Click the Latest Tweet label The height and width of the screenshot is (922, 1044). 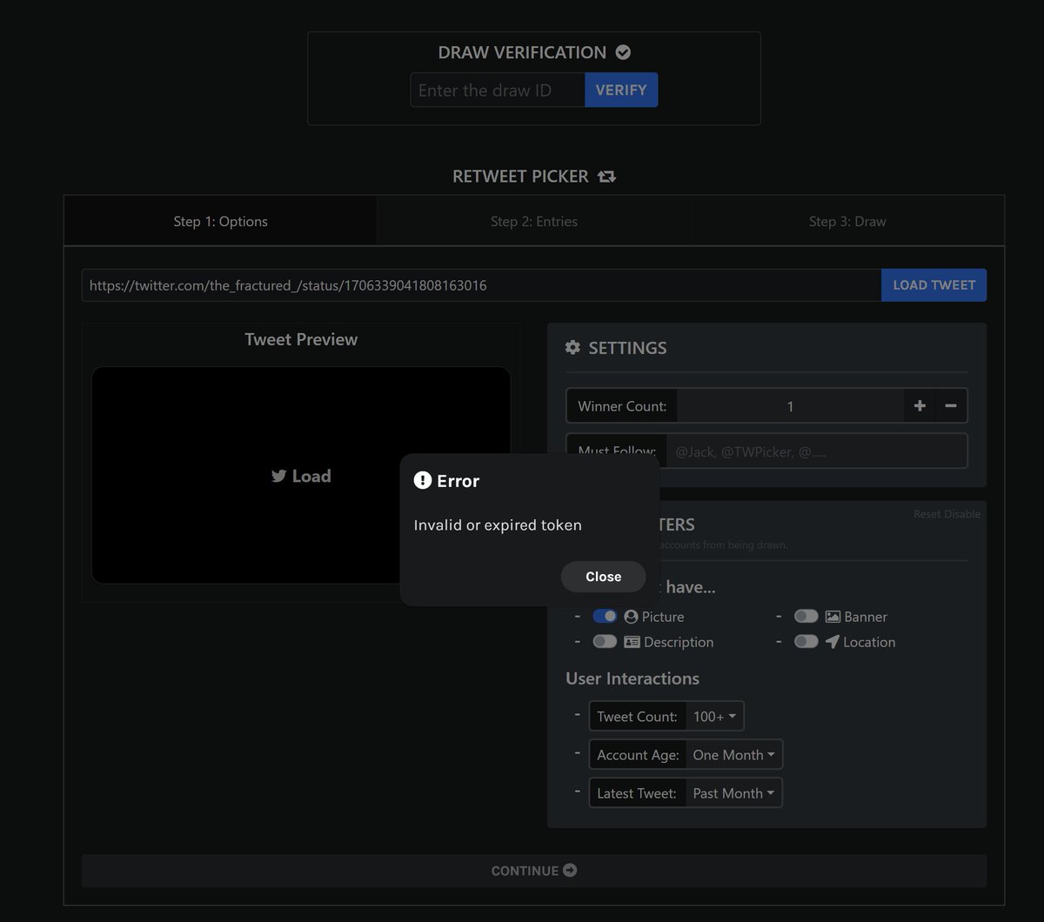tap(637, 793)
